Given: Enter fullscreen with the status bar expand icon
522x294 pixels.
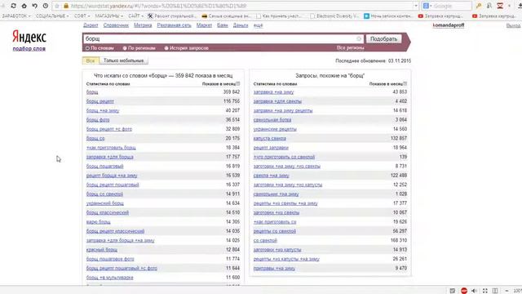Looking at the screenshot, I should coord(485,291).
